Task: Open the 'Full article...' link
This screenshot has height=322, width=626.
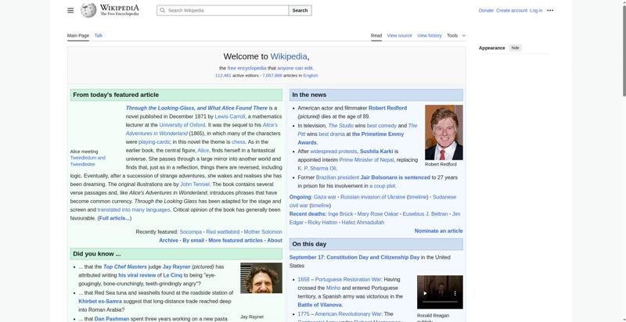Action: coord(114,218)
